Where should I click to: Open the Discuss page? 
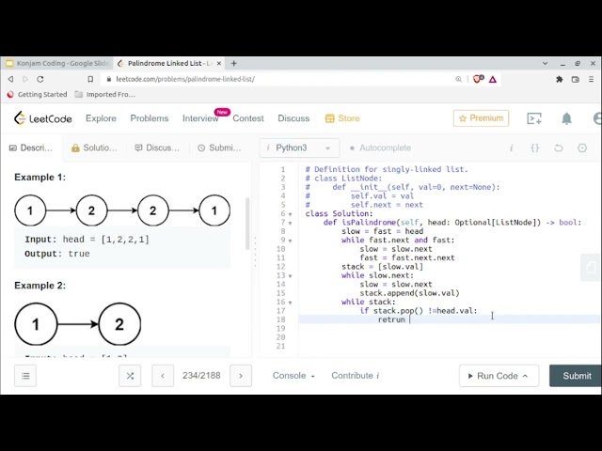[x=293, y=118]
